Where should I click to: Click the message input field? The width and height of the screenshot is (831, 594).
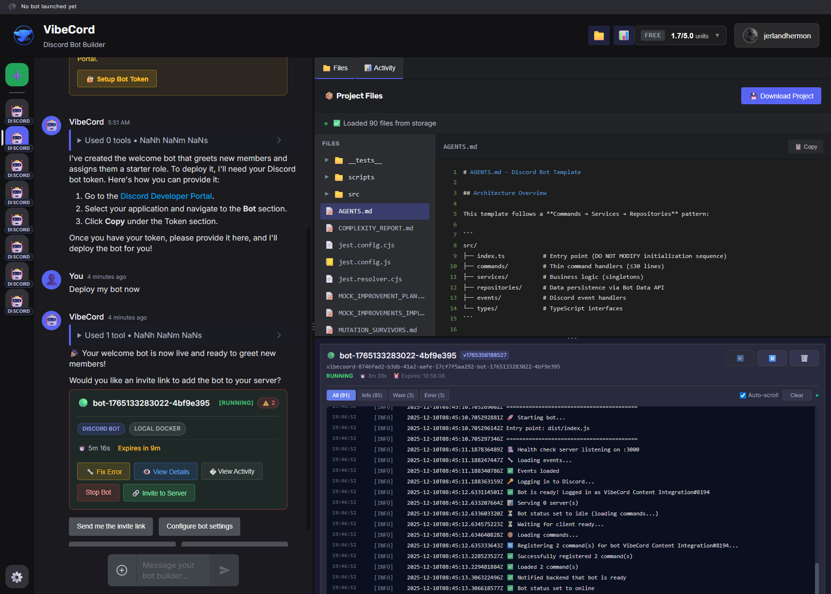coord(173,570)
